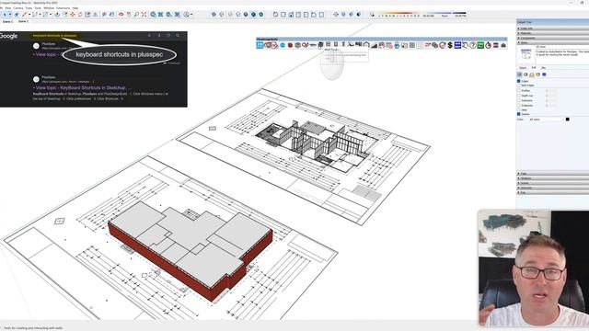589x331 pixels.
Task: Enable the Depth cue checkbox
Action: pyautogui.click(x=519, y=96)
